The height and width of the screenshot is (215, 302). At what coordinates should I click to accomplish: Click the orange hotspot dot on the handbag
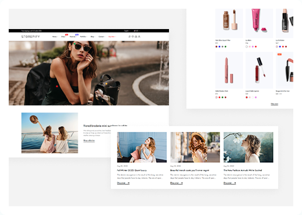click(x=106, y=84)
